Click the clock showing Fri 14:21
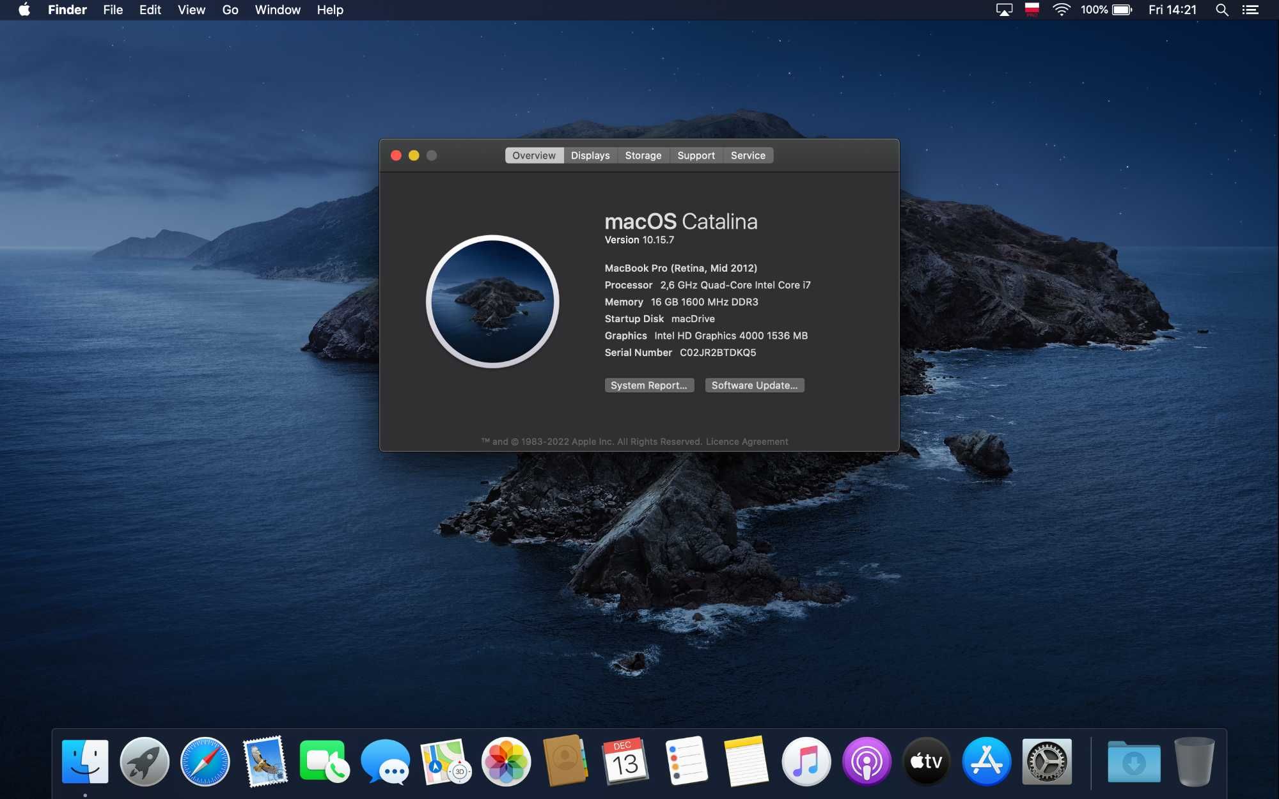This screenshot has height=799, width=1279. [1172, 10]
